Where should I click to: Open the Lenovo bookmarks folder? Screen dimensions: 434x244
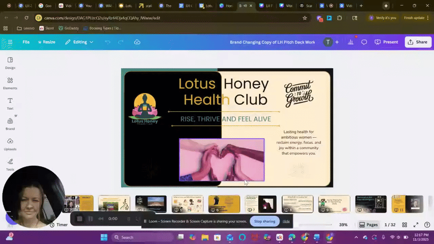coord(26,28)
